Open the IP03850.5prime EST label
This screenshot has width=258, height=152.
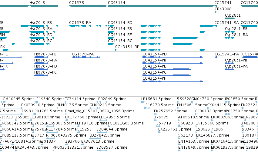click(240, 99)
